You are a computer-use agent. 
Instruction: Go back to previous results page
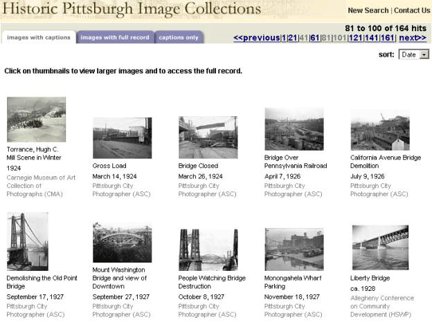[x=256, y=38]
